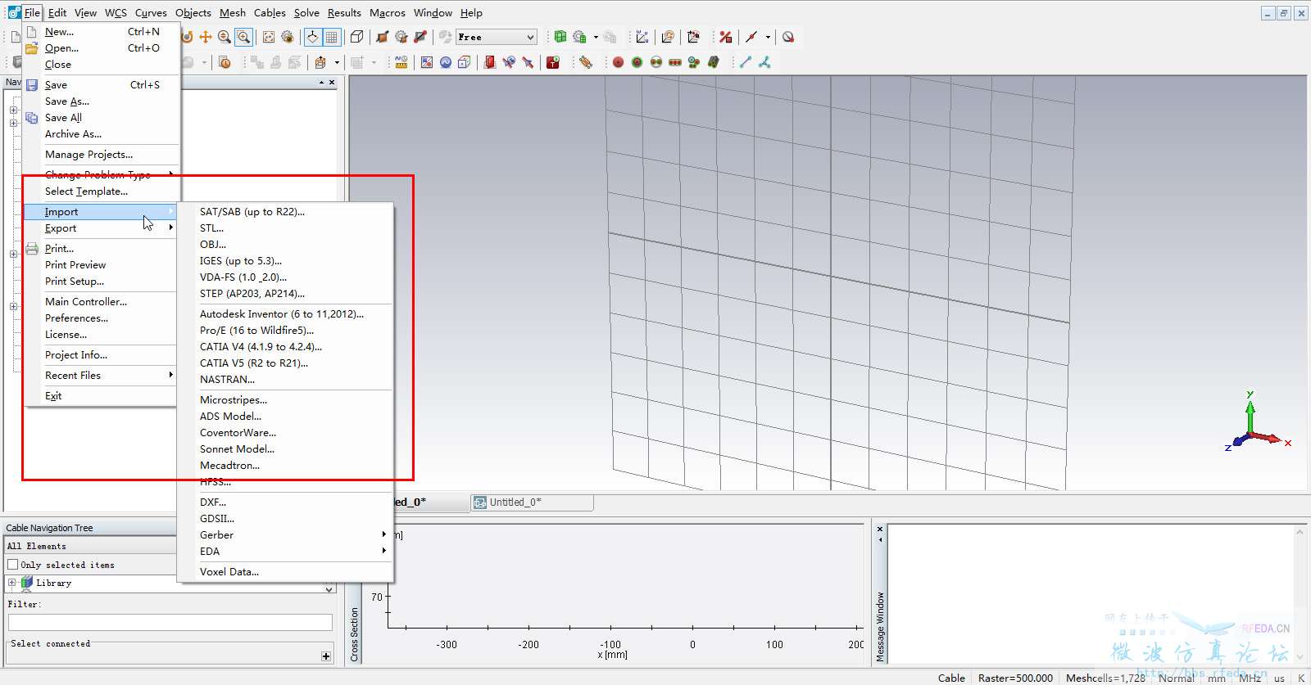
Task: Expand the Library node in cable tree
Action: pyautogui.click(x=11, y=583)
